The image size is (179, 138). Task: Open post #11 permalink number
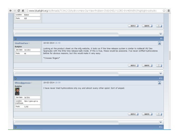coord(161,127)
